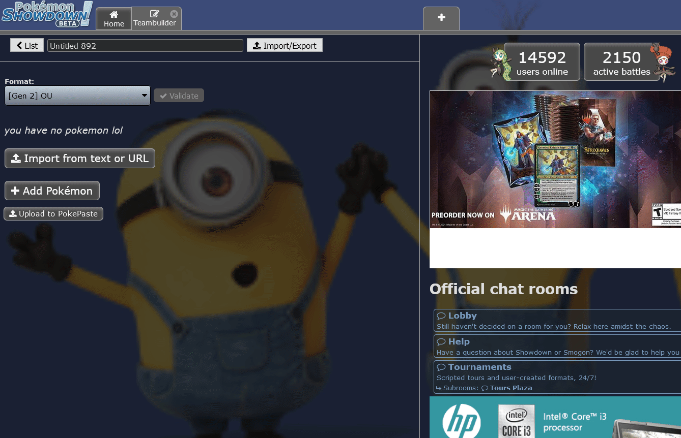Screen dimensions: 681x438
Task: Click the Format: label
Action: pos(19,81)
